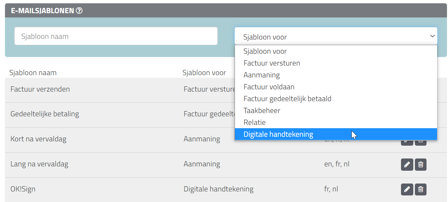Click the Gedeeltelijke betaling row
The image size is (448, 202).
[45, 114]
